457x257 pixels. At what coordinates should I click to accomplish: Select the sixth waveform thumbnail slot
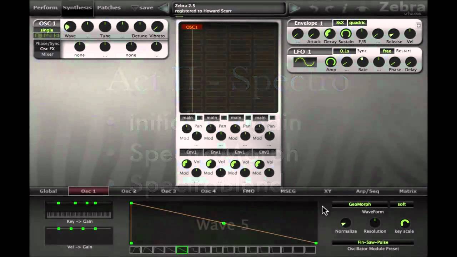coord(194,250)
